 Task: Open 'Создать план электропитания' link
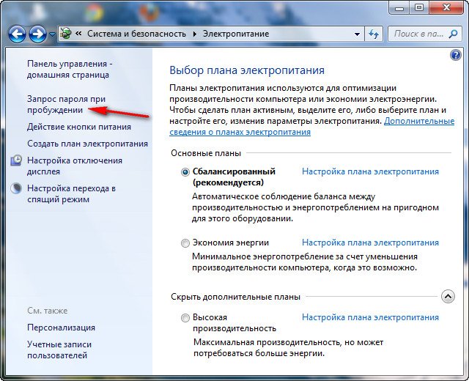coord(87,144)
